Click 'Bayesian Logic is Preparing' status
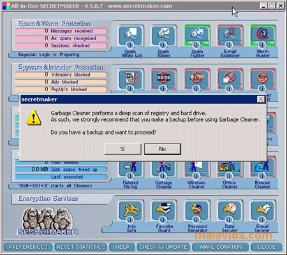Image resolution: width=287 pixels, height=255 pixels. coord(49,55)
